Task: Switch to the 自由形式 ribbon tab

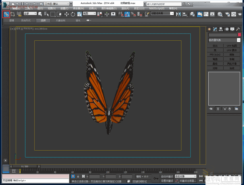Action: coord(26,20)
